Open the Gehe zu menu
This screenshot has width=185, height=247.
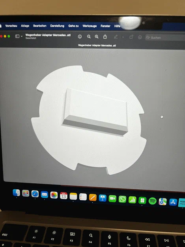[73, 26]
